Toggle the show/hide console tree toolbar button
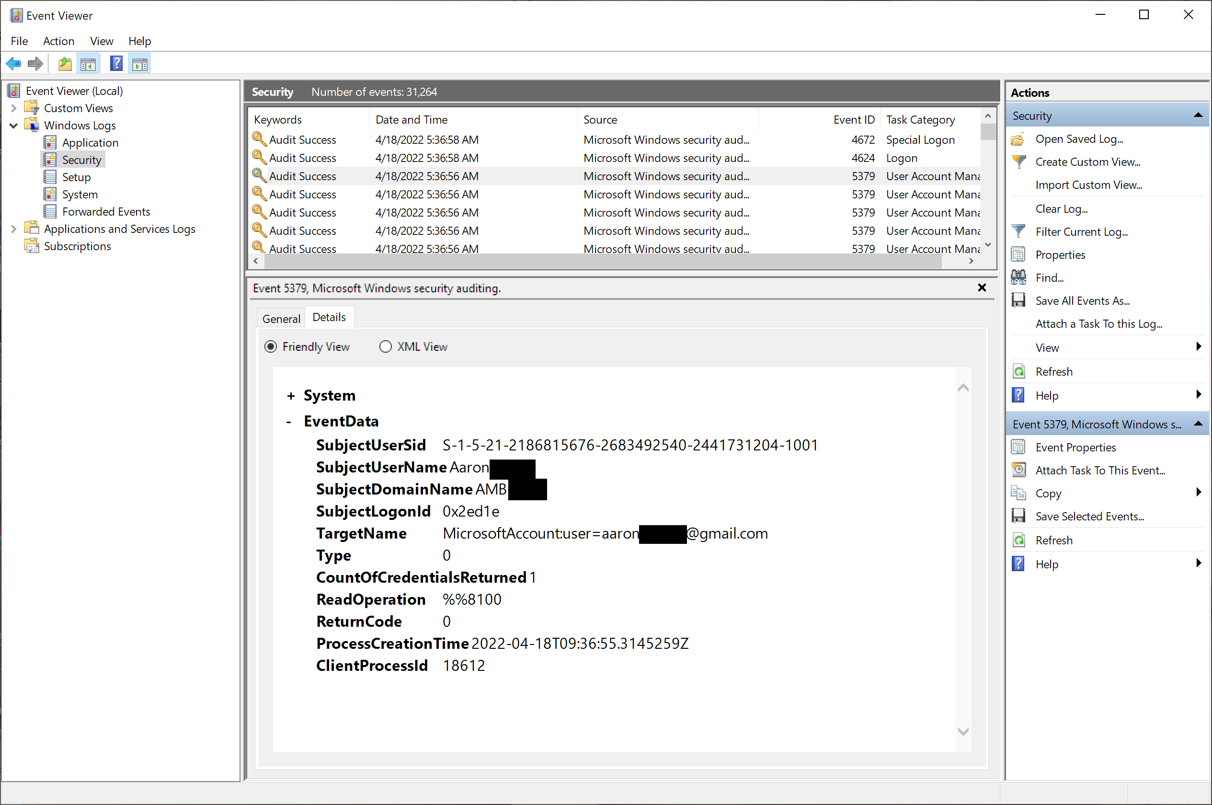The image size is (1212, 805). point(88,63)
